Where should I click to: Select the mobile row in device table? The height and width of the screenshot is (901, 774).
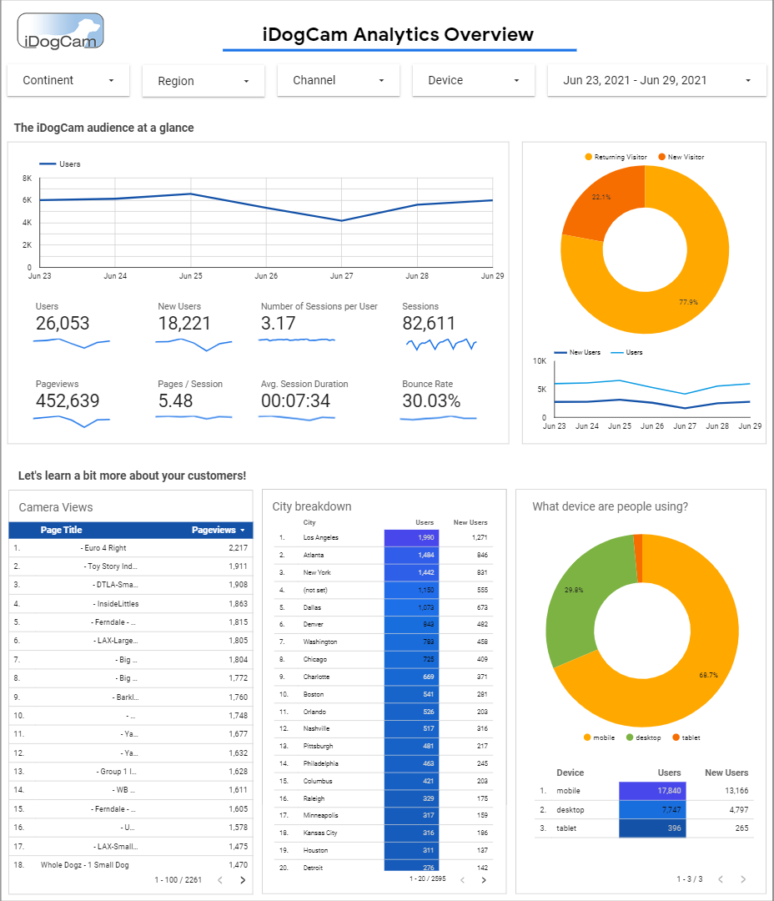[644, 791]
